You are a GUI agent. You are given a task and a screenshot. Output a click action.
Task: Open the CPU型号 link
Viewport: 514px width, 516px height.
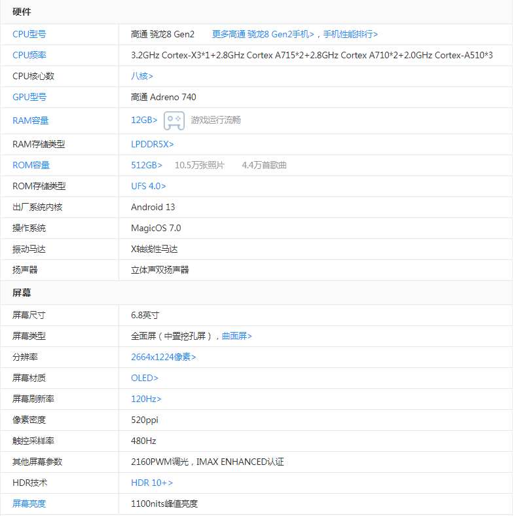point(29,34)
